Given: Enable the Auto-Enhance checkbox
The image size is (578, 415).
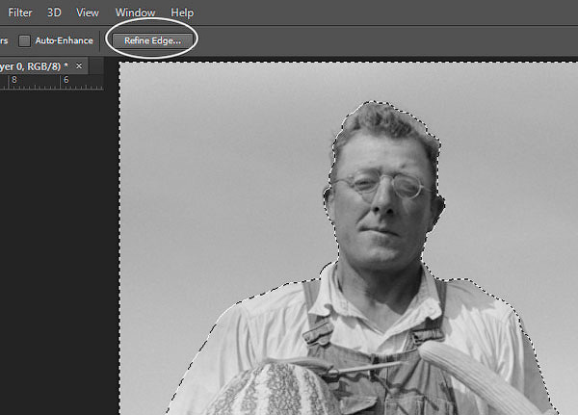Looking at the screenshot, I should (x=24, y=40).
